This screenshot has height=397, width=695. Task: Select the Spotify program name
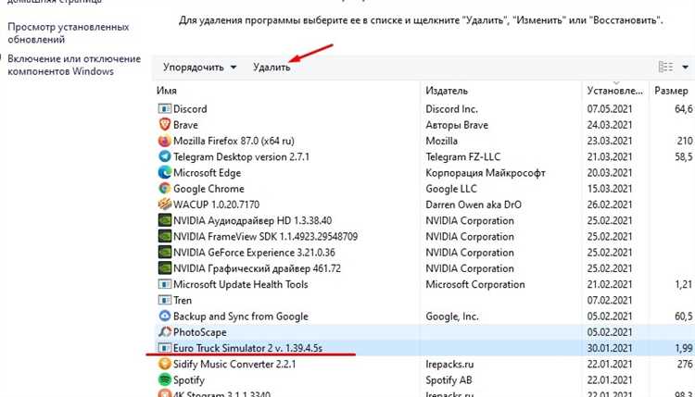pyautogui.click(x=189, y=379)
